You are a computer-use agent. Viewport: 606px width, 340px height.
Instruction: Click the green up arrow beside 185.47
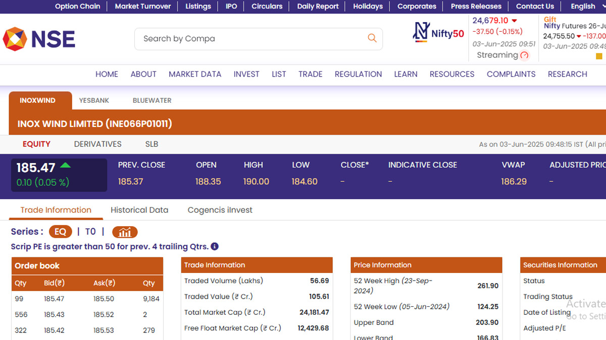point(65,165)
